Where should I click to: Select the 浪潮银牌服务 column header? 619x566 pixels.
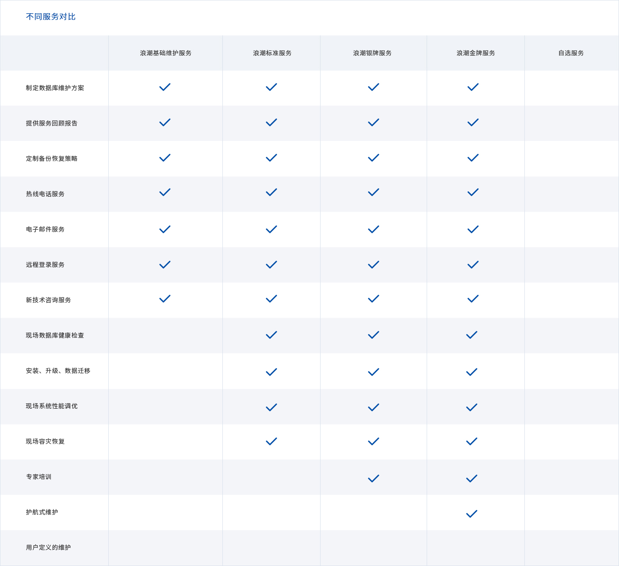pos(372,53)
